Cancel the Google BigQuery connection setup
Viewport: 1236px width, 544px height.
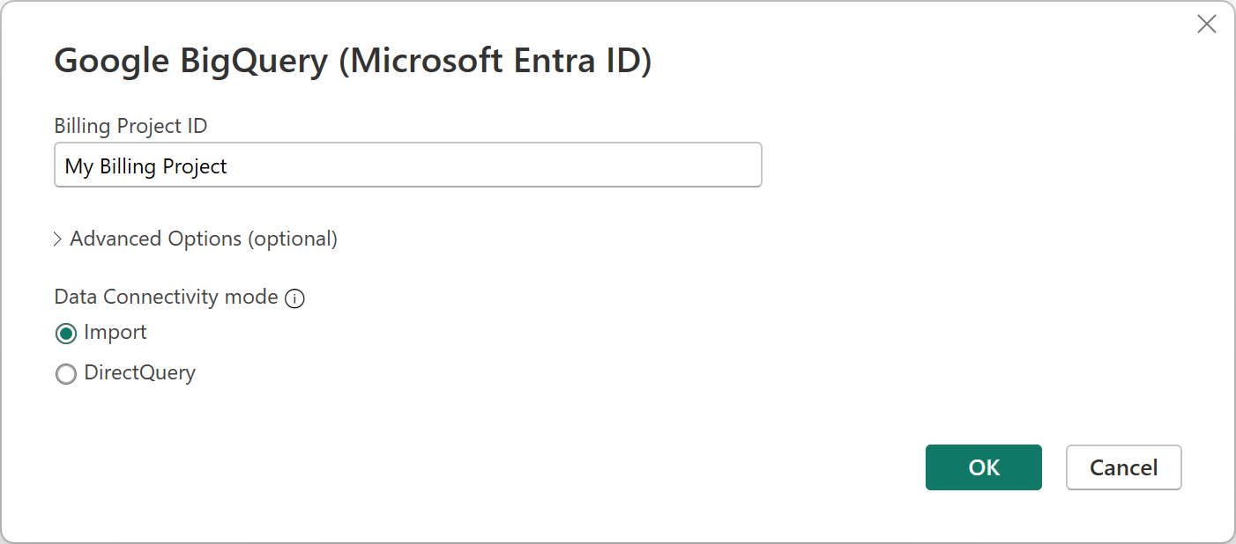(1123, 467)
